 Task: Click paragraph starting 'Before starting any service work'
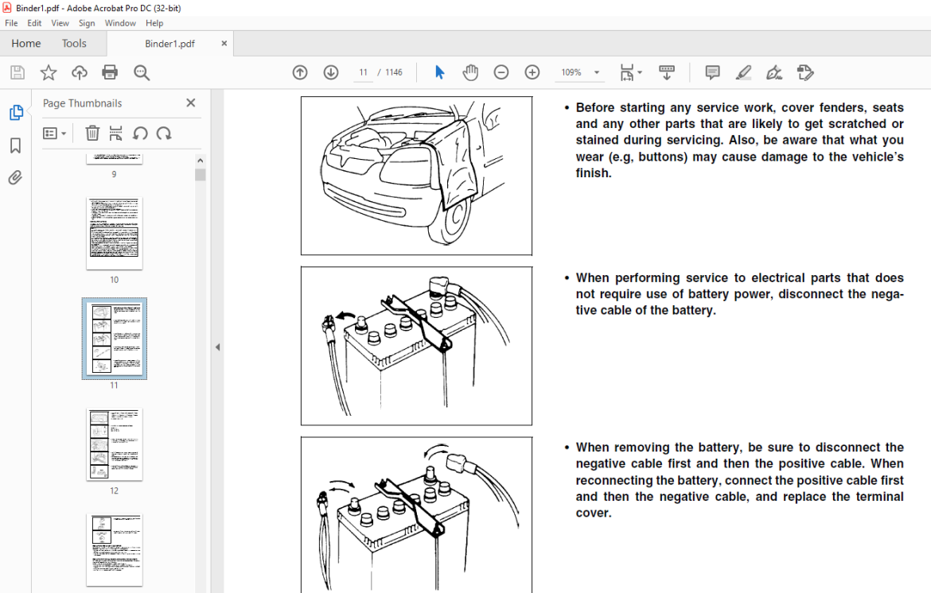[739, 140]
